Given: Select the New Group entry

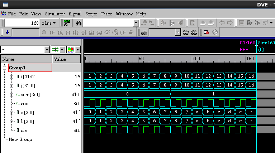Looking at the screenshot, I should (20, 139).
